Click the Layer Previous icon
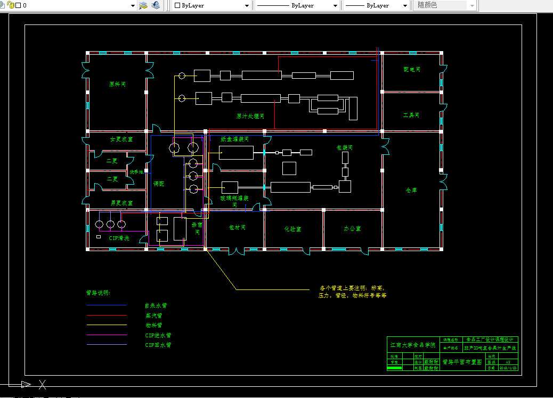Image resolution: width=553 pixels, height=398 pixels. [156, 5]
